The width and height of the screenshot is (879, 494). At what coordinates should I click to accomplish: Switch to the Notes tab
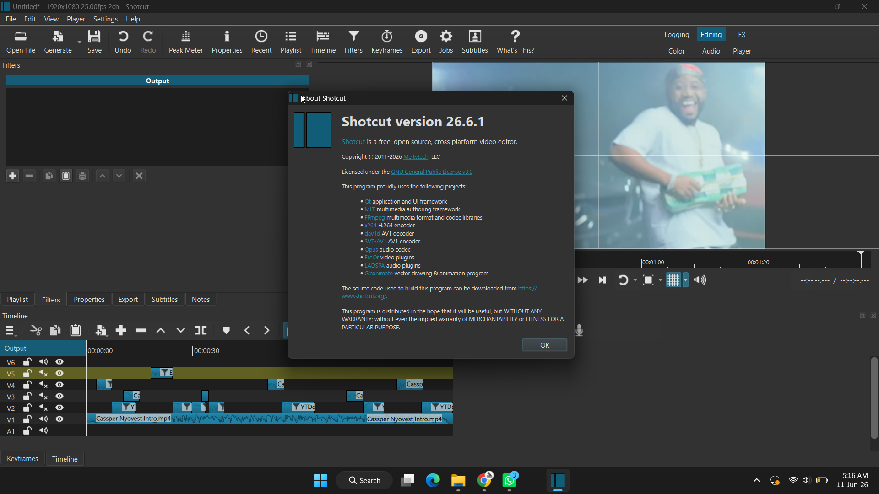[x=201, y=300]
